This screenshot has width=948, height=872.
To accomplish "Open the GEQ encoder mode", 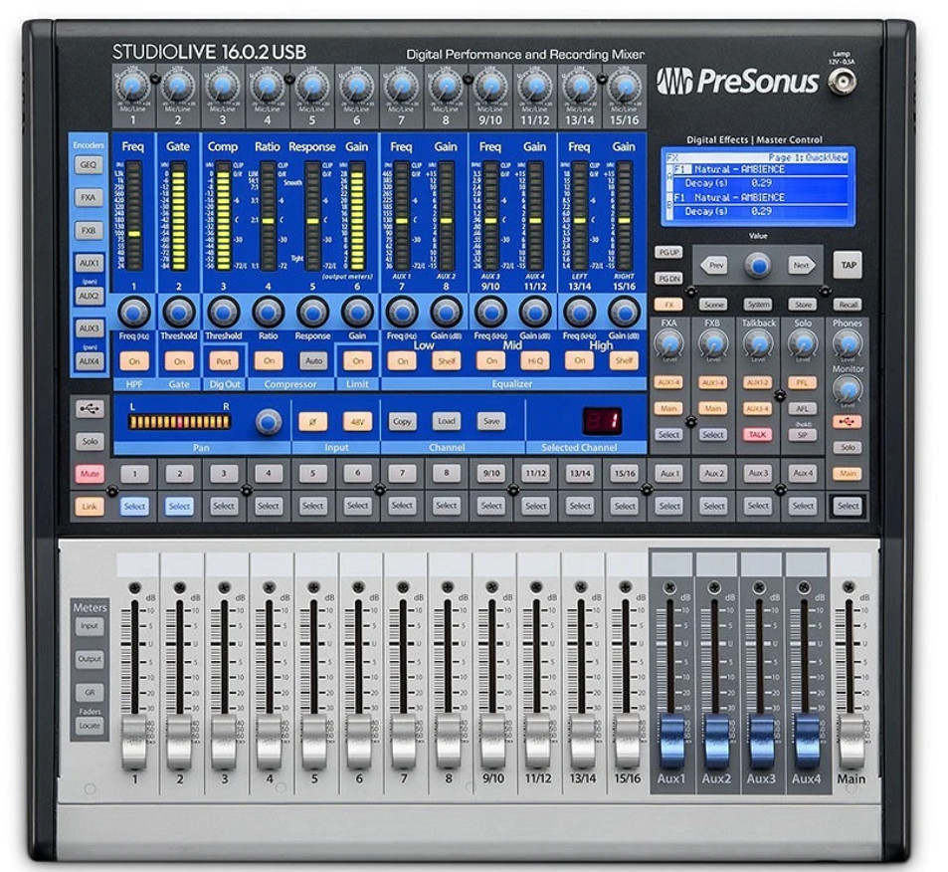I will tap(89, 164).
